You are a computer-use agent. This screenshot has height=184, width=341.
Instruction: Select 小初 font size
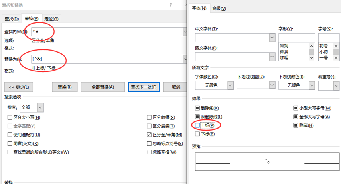tap(324, 52)
